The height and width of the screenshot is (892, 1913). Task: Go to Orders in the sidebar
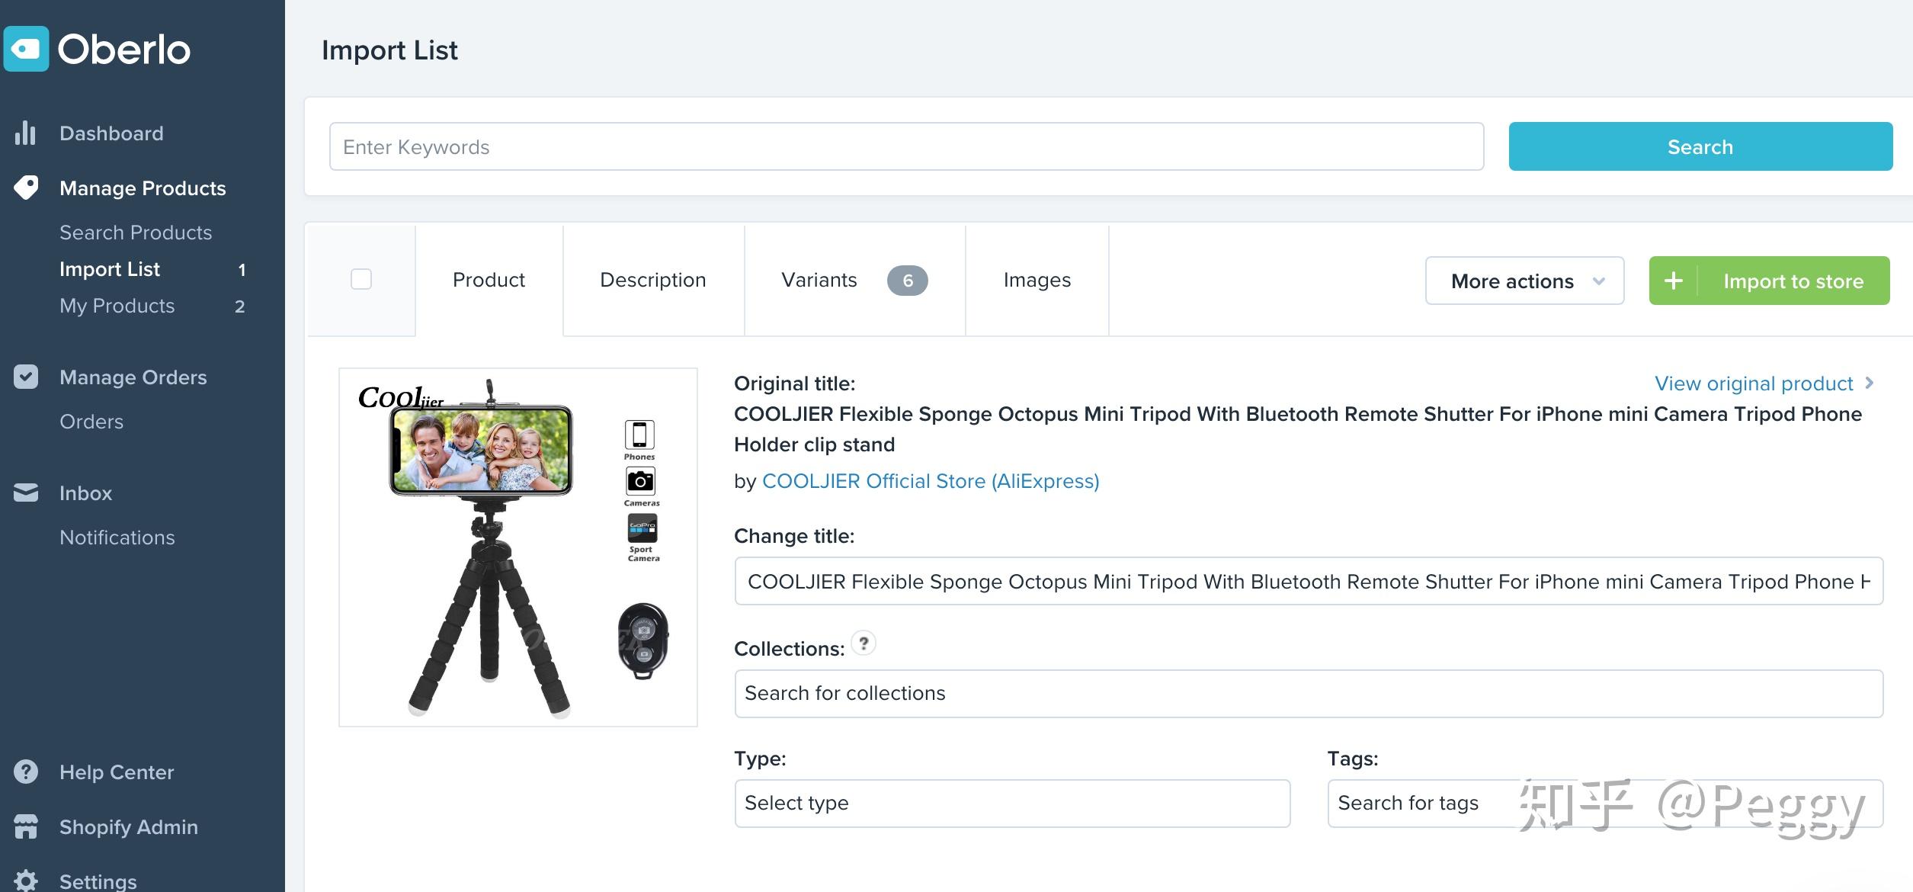pos(91,422)
